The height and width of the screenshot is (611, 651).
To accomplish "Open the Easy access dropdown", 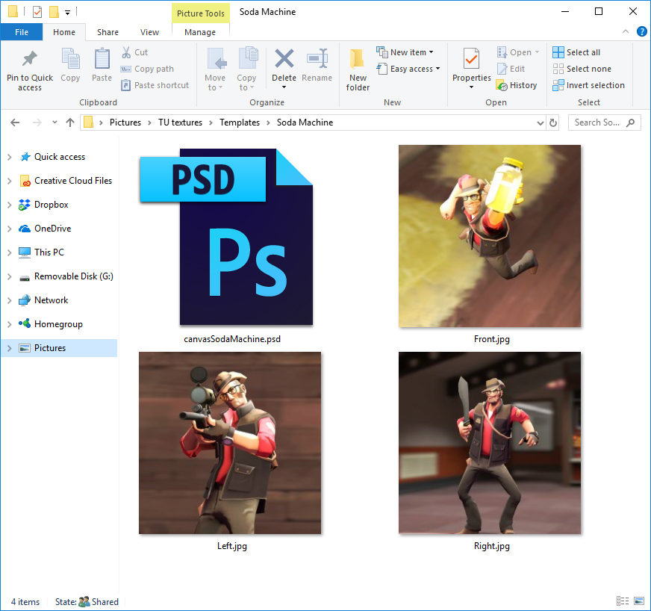I will 408,69.
